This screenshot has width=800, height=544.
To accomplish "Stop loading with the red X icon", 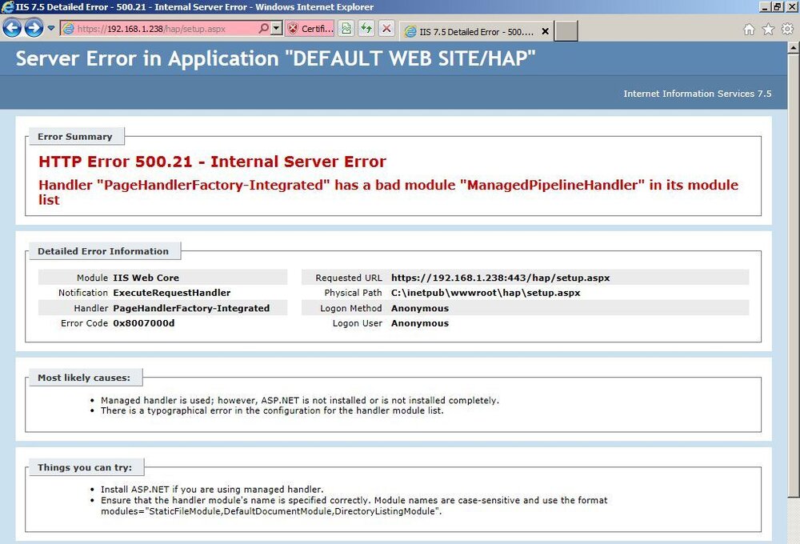I will (x=386, y=29).
